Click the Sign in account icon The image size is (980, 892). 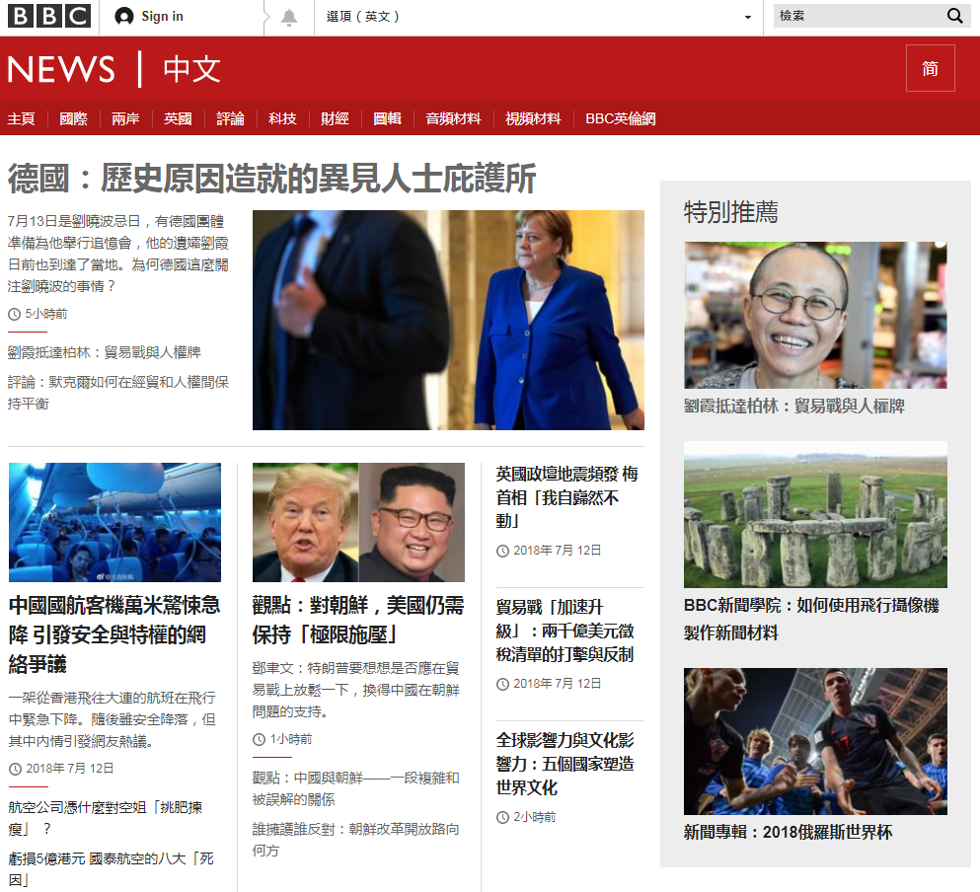click(x=124, y=17)
